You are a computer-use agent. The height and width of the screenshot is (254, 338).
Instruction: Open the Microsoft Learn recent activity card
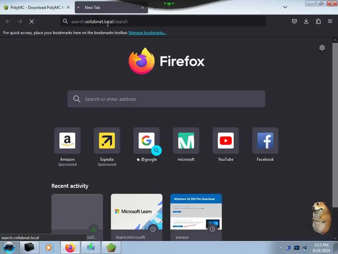click(x=136, y=217)
